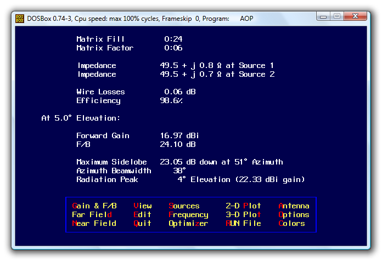Click the DOSBox icon in title bar

[19, 18]
